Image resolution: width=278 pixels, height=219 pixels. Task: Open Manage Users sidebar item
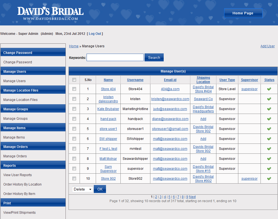point(14,81)
